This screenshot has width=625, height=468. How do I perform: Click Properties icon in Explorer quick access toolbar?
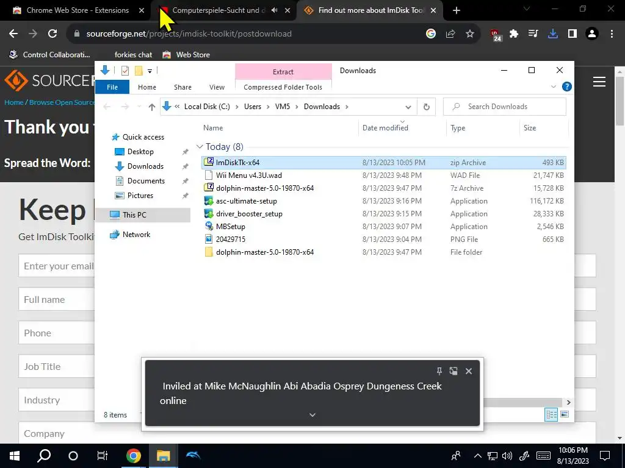coord(125,71)
